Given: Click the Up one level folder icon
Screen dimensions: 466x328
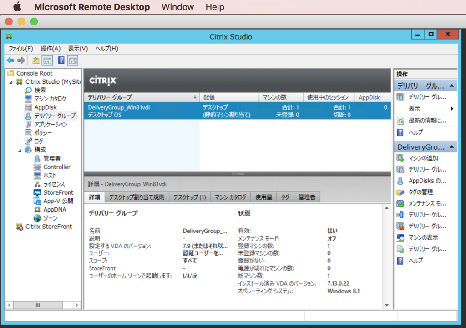Looking at the screenshot, I should [x=35, y=61].
